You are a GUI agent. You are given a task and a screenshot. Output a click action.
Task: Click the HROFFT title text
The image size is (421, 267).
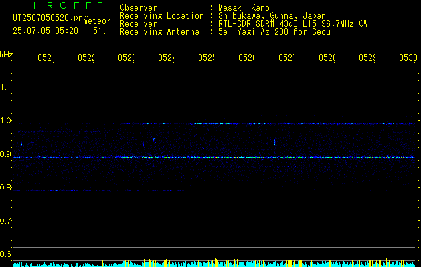(68, 5)
